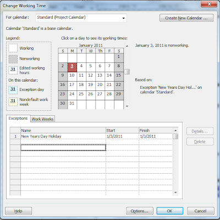Screen dimensions: 220x220
Task: Select the Exceptions tab
Action: [18, 119]
